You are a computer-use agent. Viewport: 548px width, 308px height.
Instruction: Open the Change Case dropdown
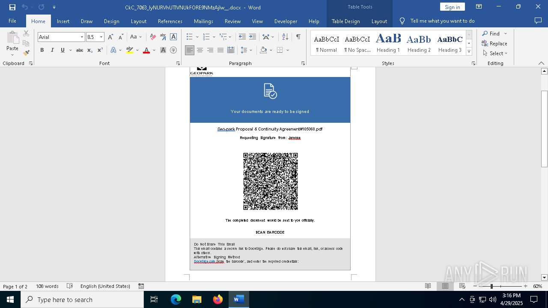click(x=136, y=37)
